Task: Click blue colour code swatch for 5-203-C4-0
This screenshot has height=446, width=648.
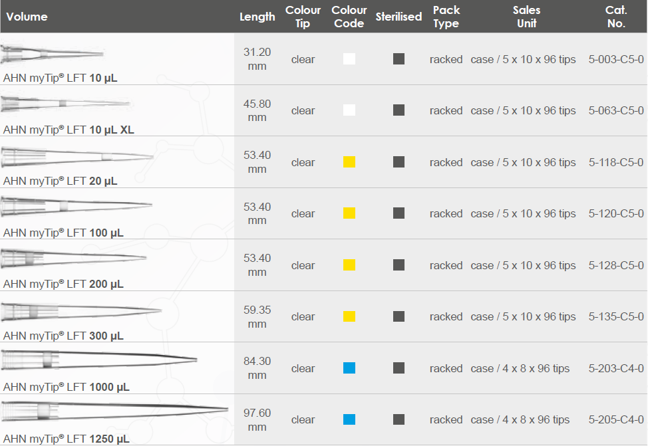Action: tap(349, 368)
